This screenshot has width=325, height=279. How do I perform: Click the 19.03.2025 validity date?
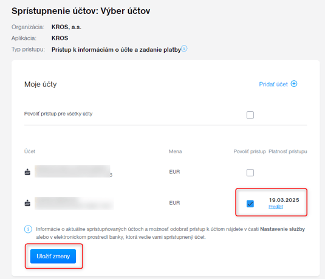point(284,200)
